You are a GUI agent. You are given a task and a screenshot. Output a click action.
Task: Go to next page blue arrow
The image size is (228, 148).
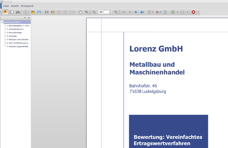pos(136,12)
